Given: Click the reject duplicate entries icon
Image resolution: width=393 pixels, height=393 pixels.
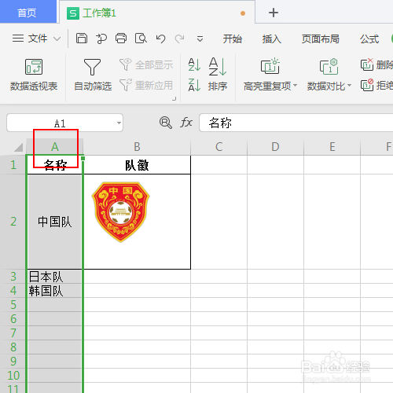Looking at the screenshot, I should 367,85.
